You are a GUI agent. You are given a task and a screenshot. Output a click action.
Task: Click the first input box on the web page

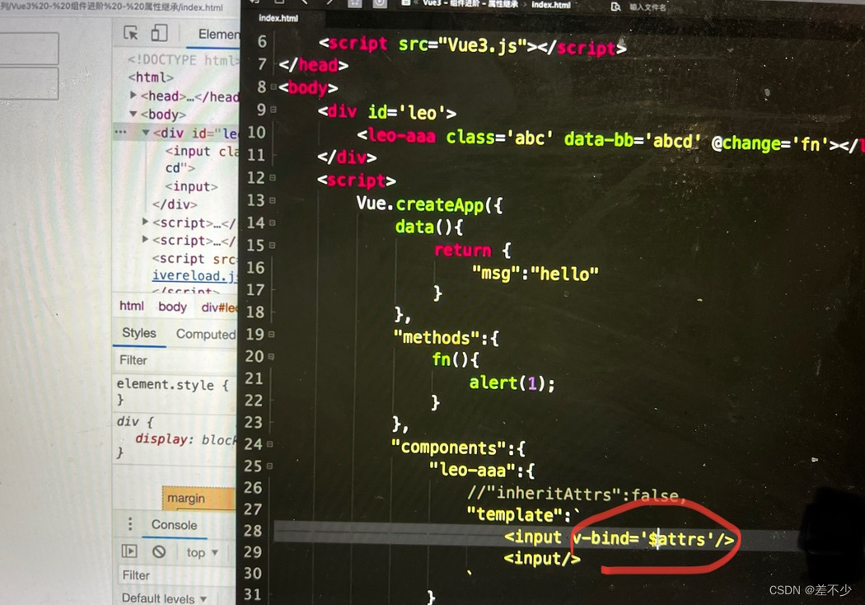tap(29, 49)
